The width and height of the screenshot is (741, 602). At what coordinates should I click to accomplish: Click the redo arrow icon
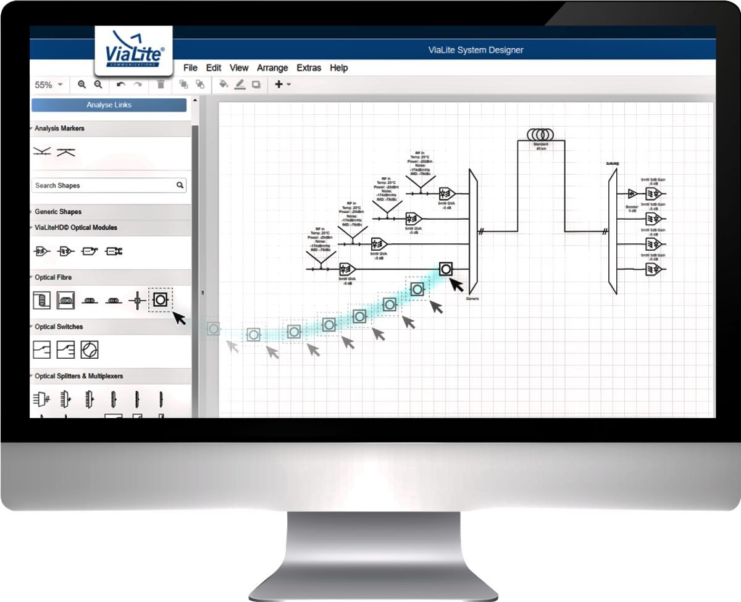138,85
